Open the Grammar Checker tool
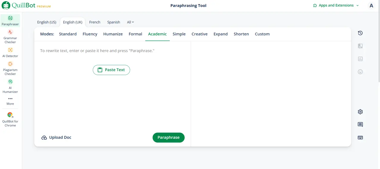The width and height of the screenshot is (380, 169). tap(10, 36)
